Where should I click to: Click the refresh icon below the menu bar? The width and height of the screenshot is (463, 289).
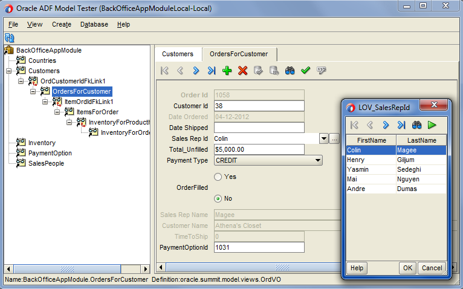click(x=10, y=38)
